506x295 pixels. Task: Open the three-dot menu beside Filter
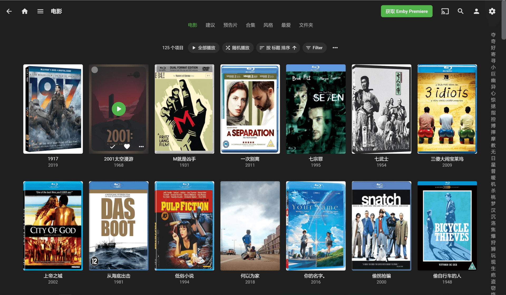point(335,48)
